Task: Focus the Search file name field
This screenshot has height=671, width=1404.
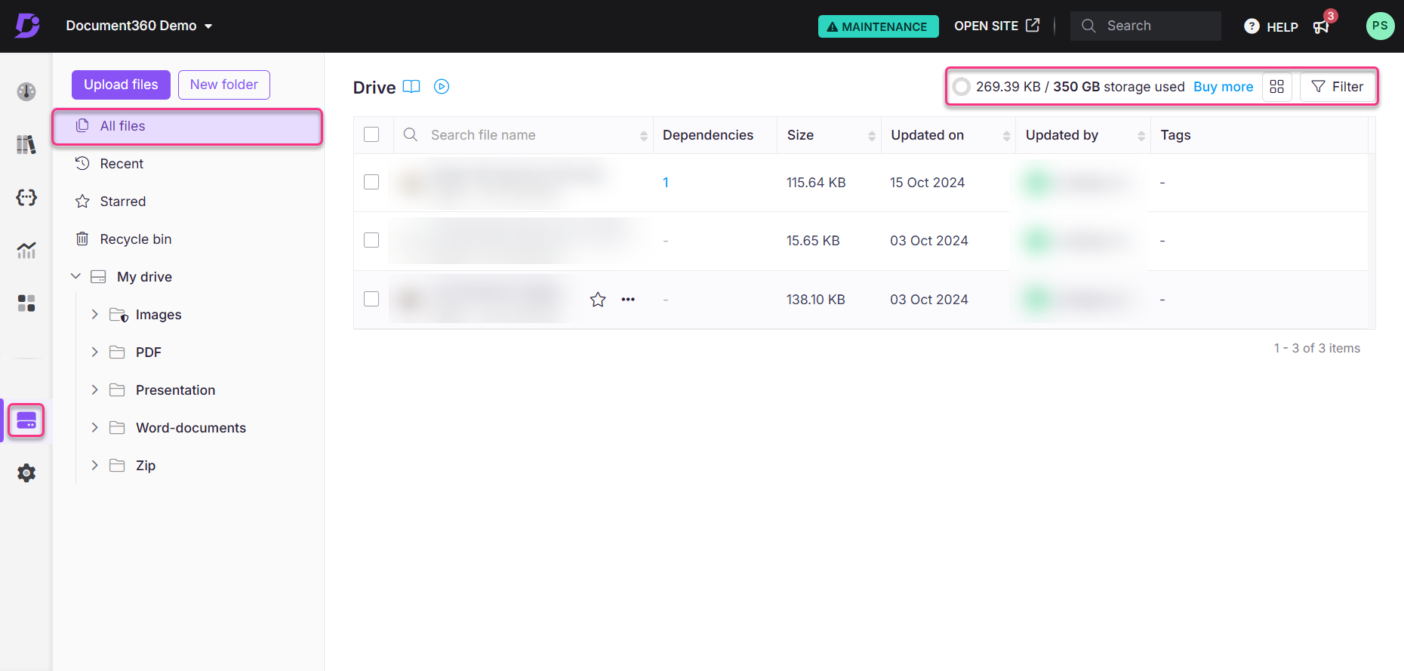Action: coord(523,135)
